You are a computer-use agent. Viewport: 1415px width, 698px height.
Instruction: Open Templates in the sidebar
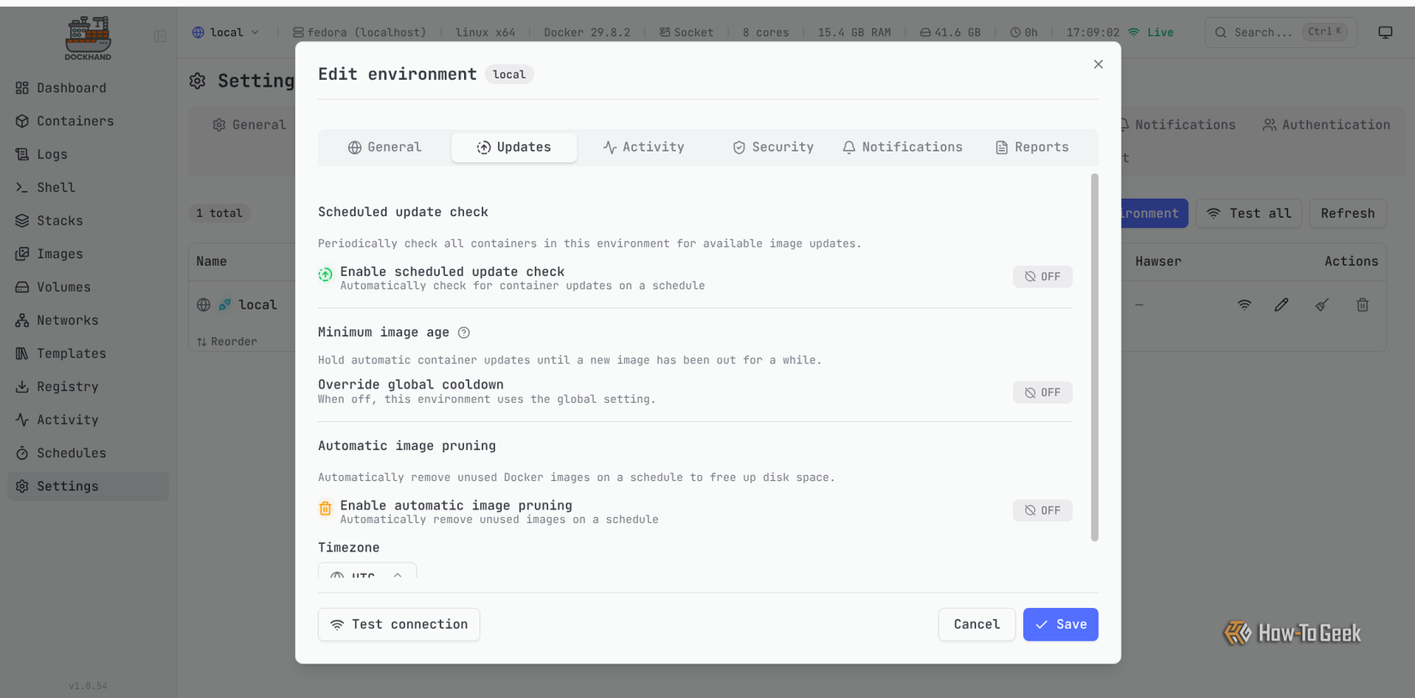pos(88,353)
